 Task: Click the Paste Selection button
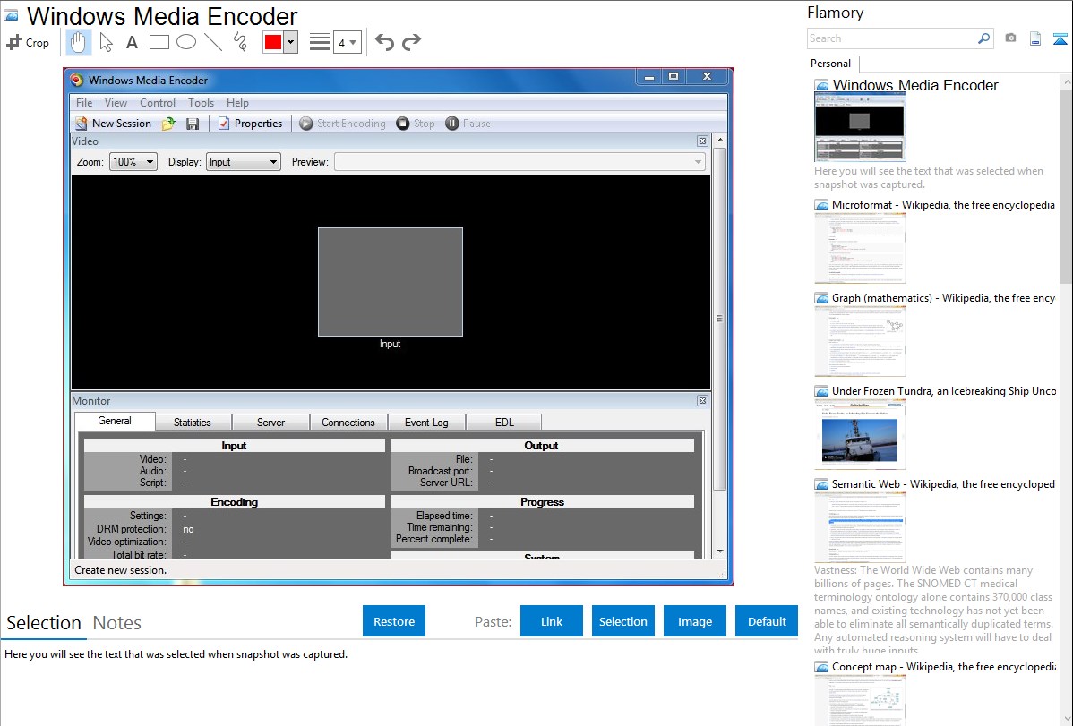[622, 621]
